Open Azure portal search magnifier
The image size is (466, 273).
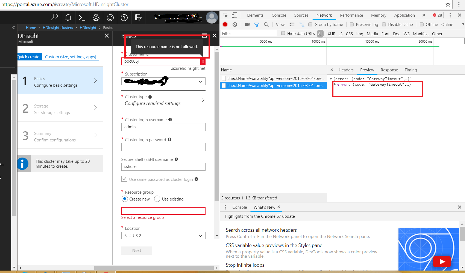54,18
